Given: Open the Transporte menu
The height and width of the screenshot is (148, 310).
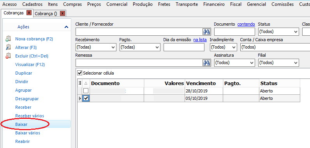Looking at the screenshot, I should (187, 4).
